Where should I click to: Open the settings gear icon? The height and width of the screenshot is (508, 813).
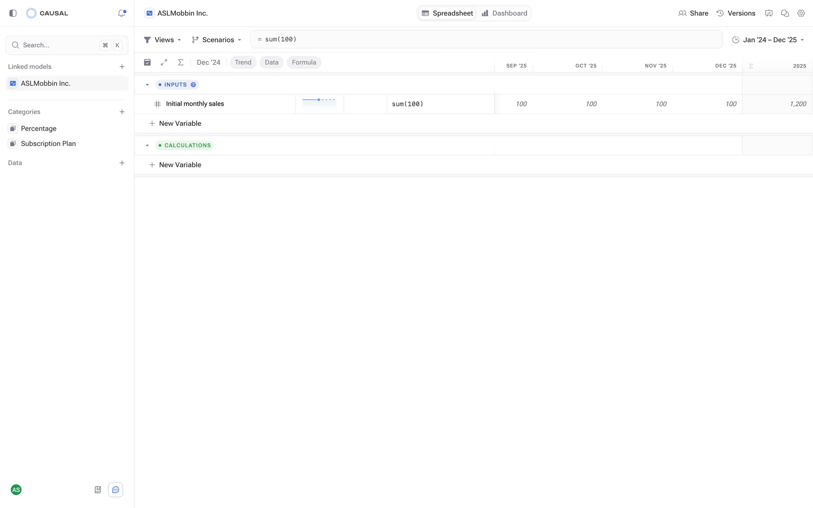click(801, 13)
